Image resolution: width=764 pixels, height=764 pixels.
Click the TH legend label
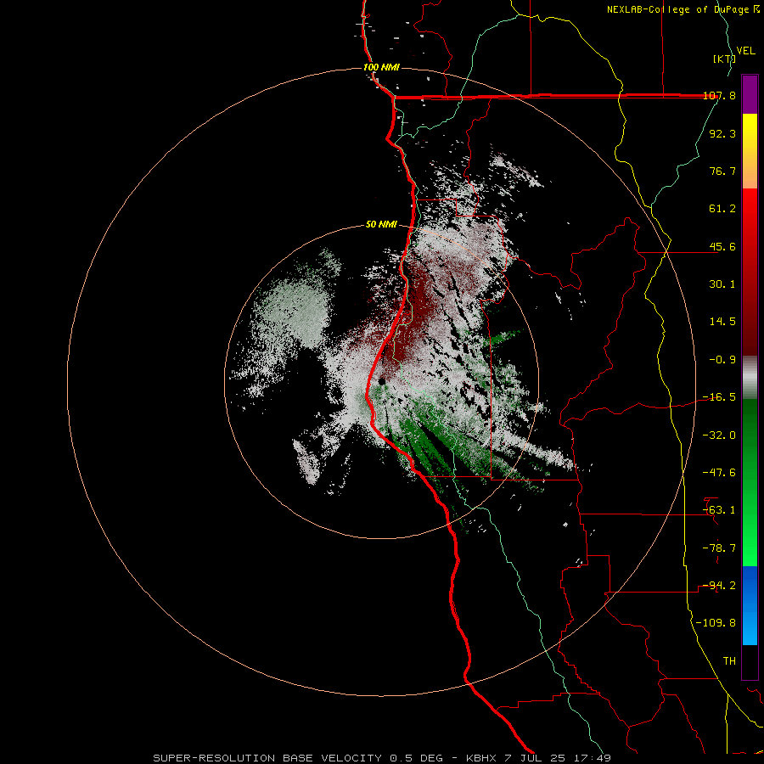pyautogui.click(x=729, y=661)
